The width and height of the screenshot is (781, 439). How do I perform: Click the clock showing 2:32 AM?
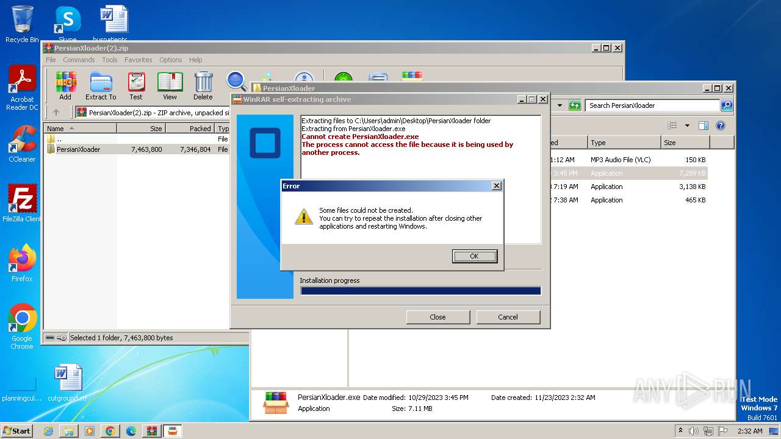[x=750, y=431]
